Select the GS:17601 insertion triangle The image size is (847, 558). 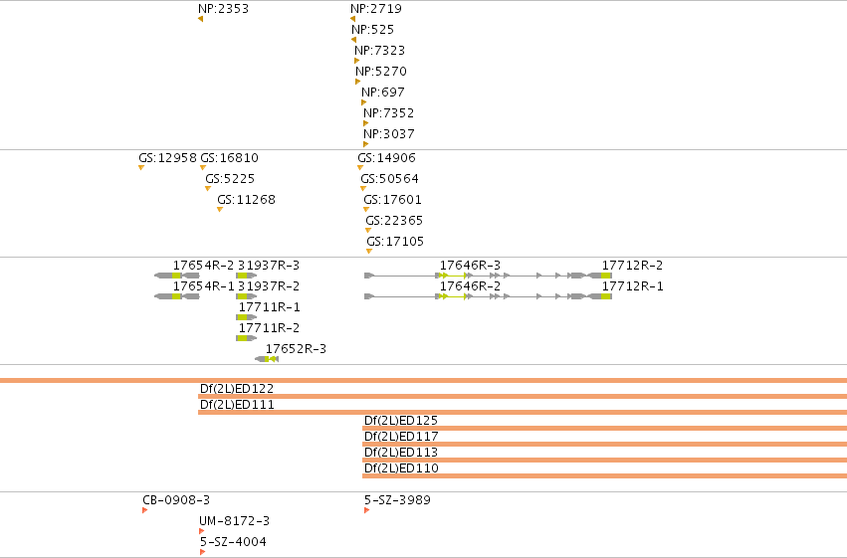(366, 210)
